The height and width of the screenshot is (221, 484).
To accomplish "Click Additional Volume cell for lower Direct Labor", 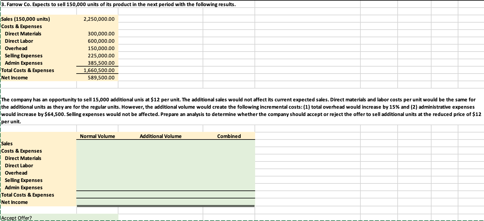I will [161, 165].
